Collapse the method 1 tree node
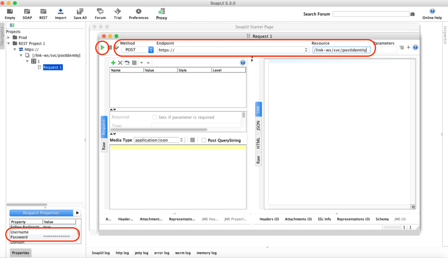The image size is (448, 258). click(x=27, y=61)
